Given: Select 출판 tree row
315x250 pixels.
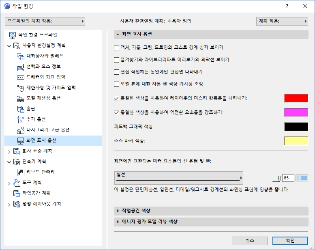Looking at the screenshot, I should [x=53, y=109].
